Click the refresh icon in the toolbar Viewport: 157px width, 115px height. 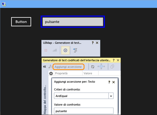pos(93,66)
